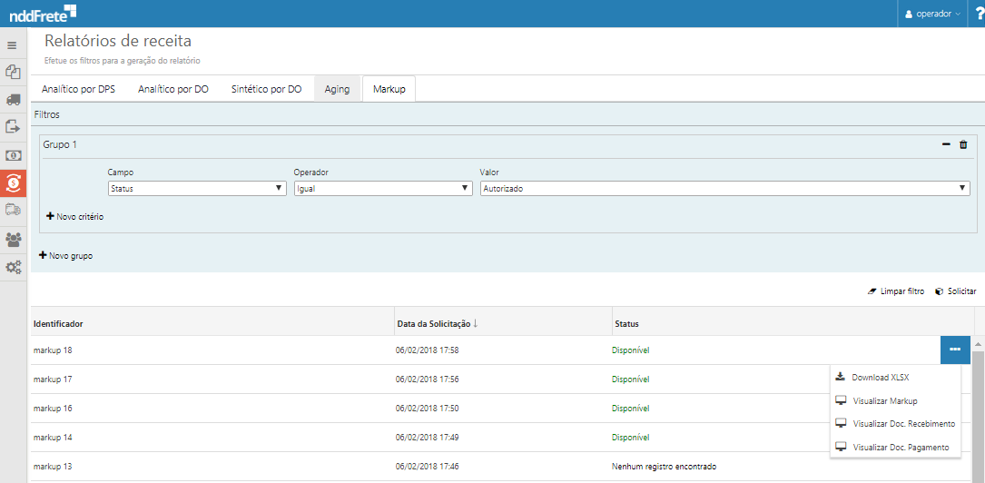Click the users group sidebar icon
Screen dimensions: 985x483
[x=13, y=240]
